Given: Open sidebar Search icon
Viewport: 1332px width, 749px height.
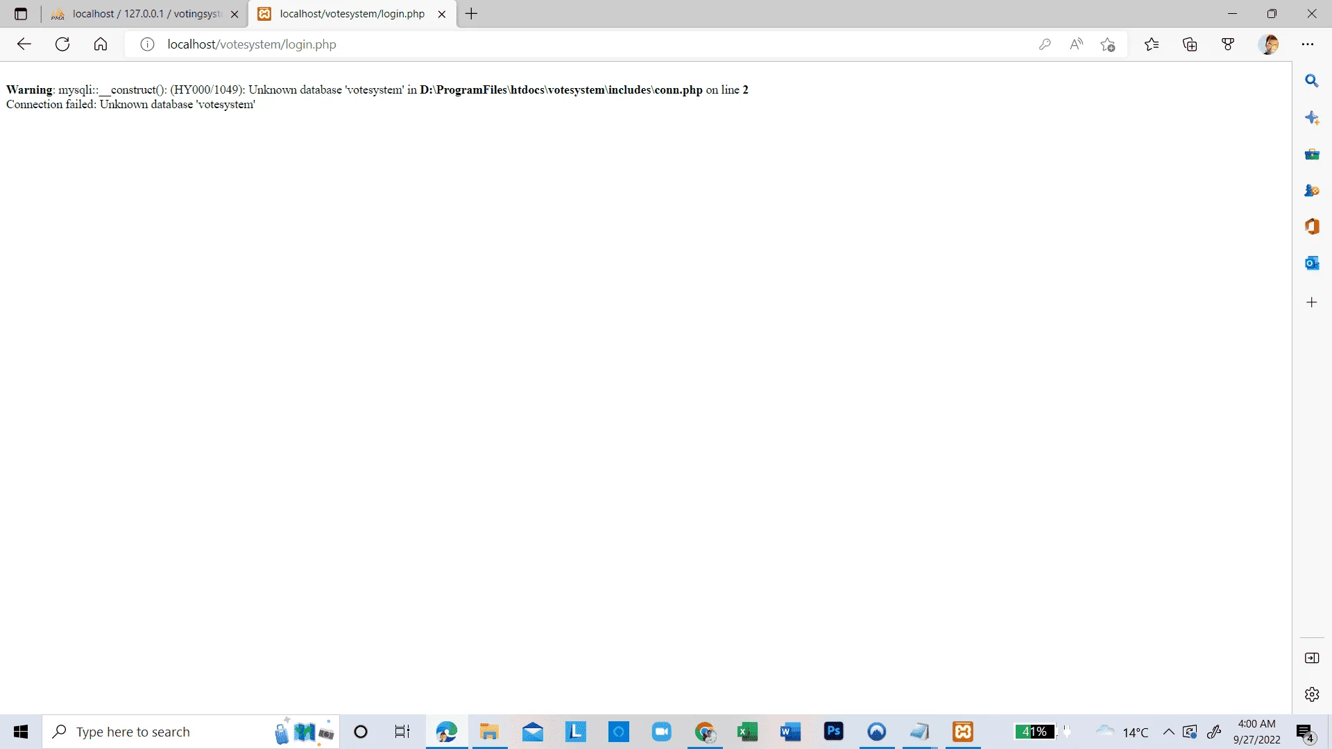Looking at the screenshot, I should (1312, 80).
